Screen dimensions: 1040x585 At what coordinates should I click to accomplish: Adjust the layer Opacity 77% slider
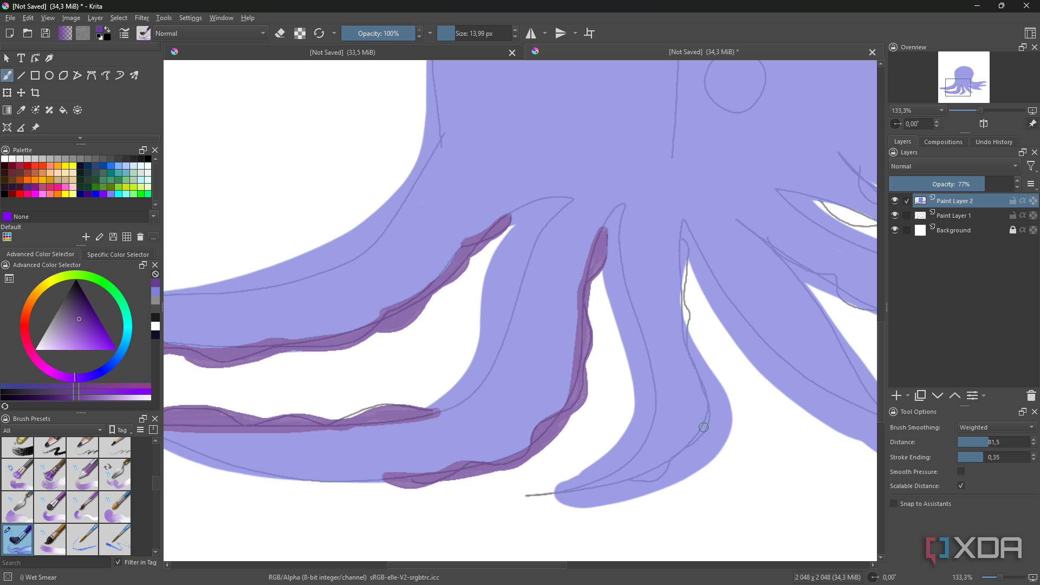(951, 184)
